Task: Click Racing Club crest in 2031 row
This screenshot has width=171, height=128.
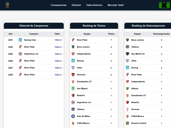Action: coord(20,40)
